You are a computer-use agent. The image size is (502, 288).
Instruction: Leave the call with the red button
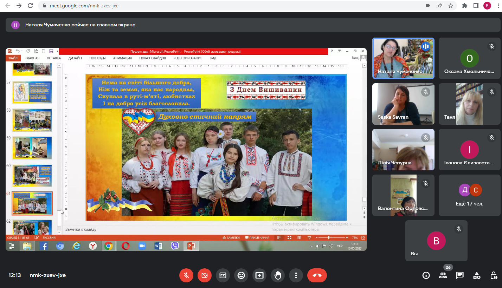click(317, 275)
